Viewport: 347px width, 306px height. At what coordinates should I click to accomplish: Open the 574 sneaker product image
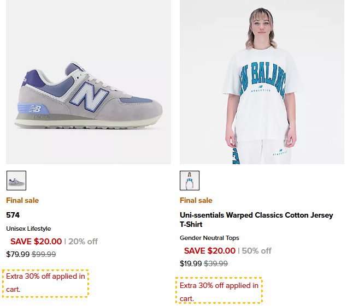coord(89,82)
